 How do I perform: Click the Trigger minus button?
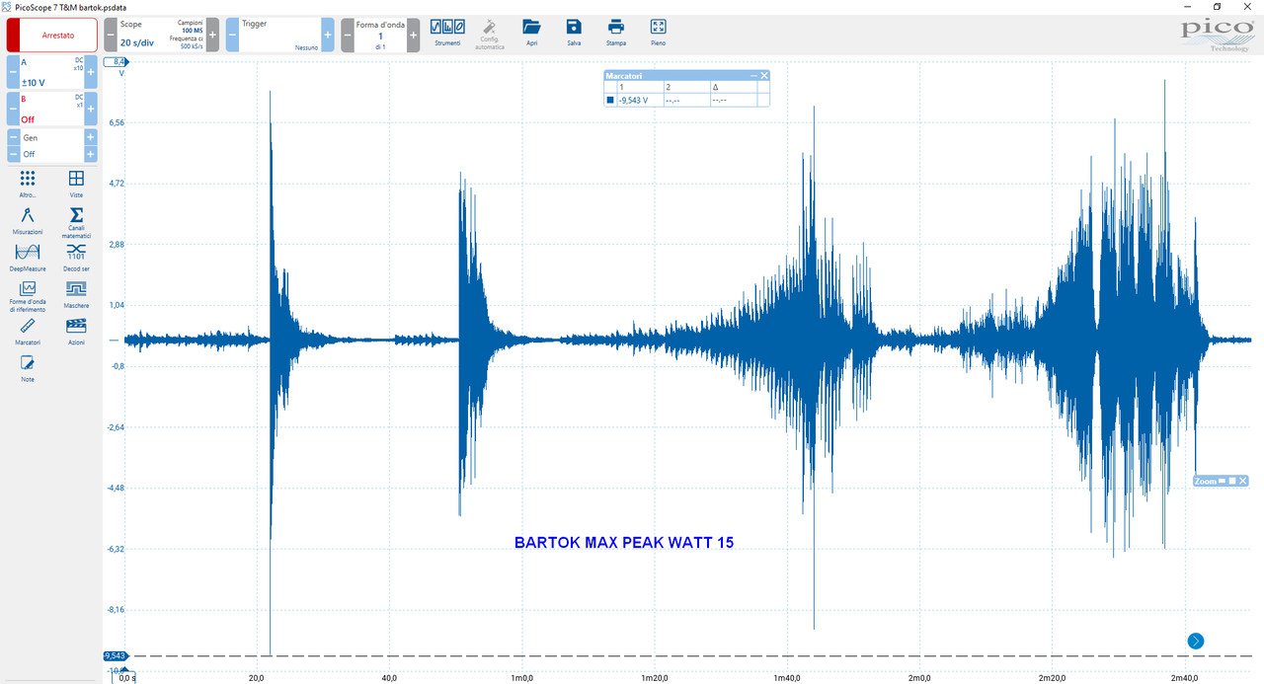[232, 35]
